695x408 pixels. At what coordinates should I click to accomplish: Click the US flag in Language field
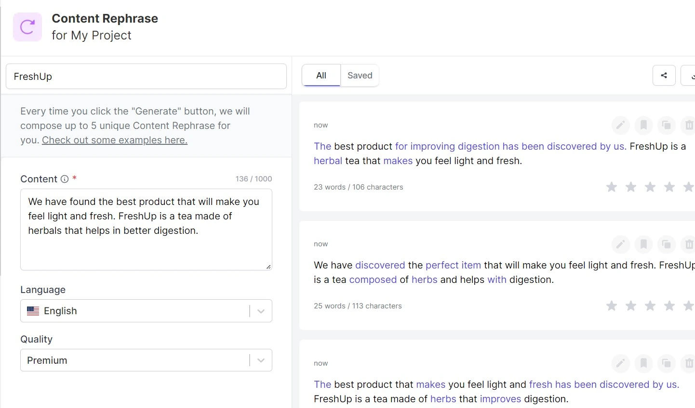tap(33, 311)
